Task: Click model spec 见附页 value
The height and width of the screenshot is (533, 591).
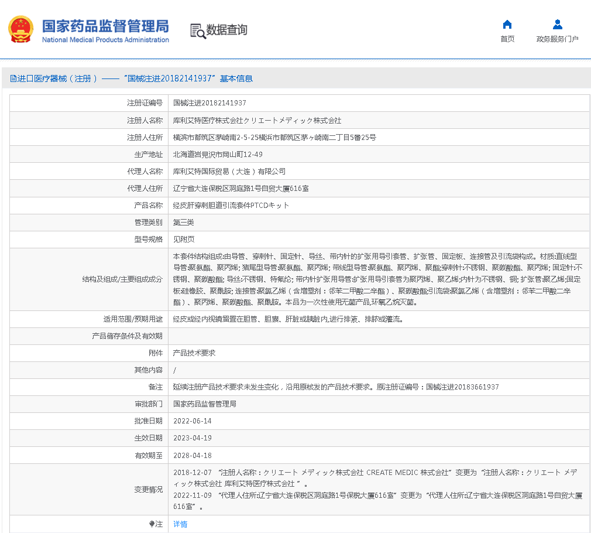Action: coord(184,239)
